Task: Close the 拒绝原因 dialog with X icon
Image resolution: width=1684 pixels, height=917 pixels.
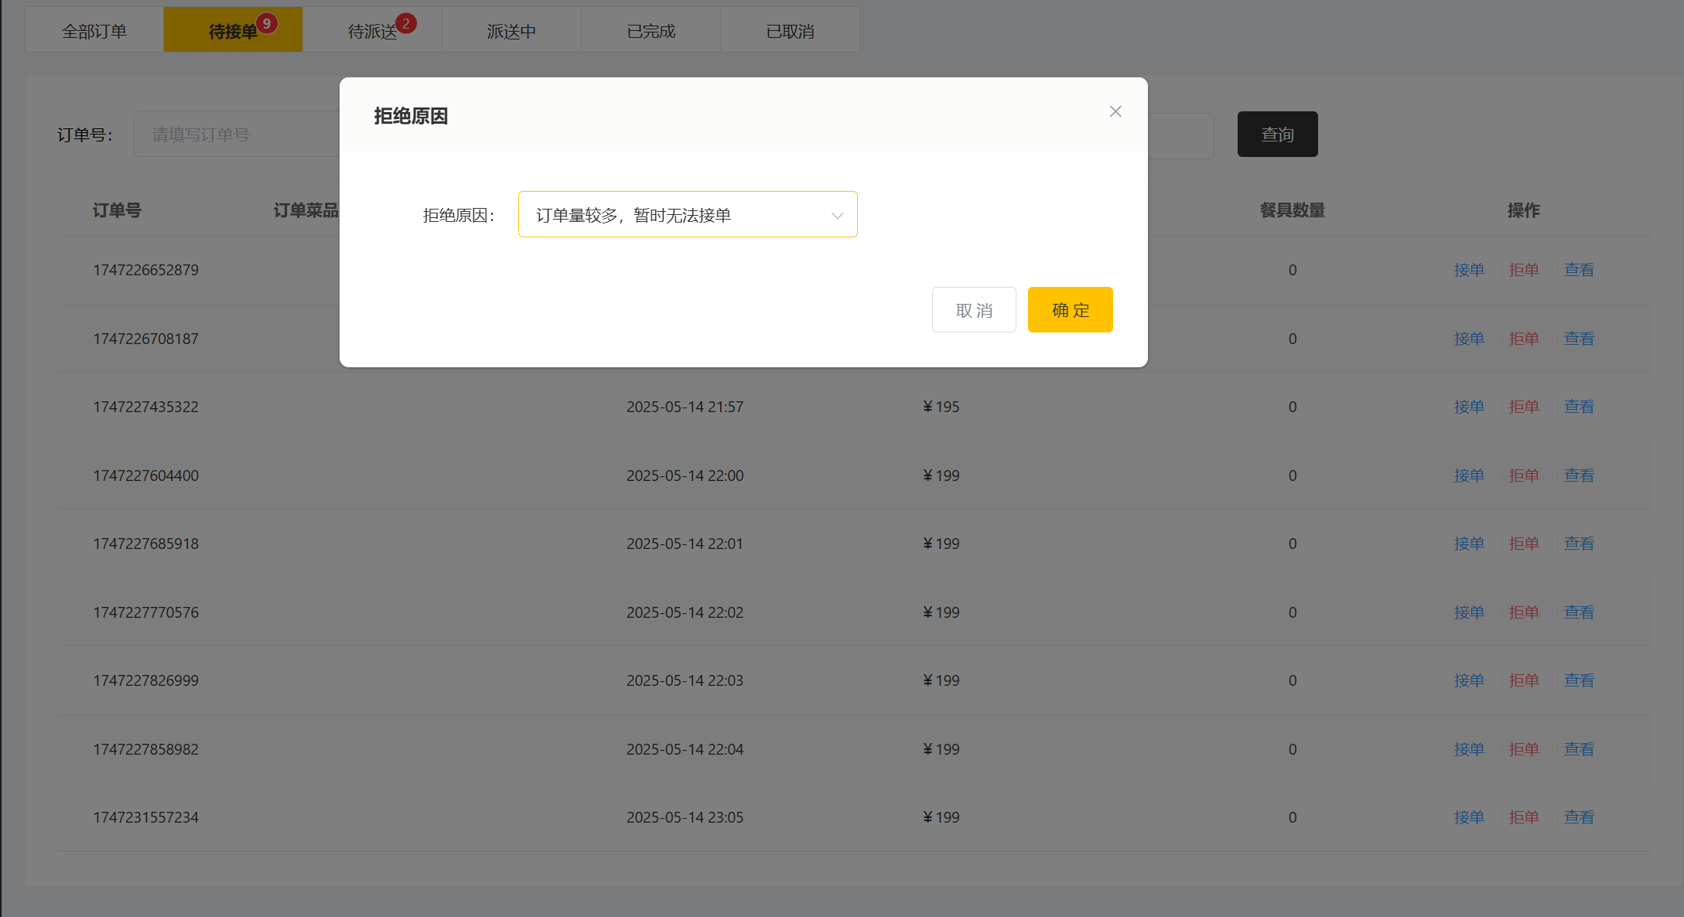Action: coord(1115,111)
